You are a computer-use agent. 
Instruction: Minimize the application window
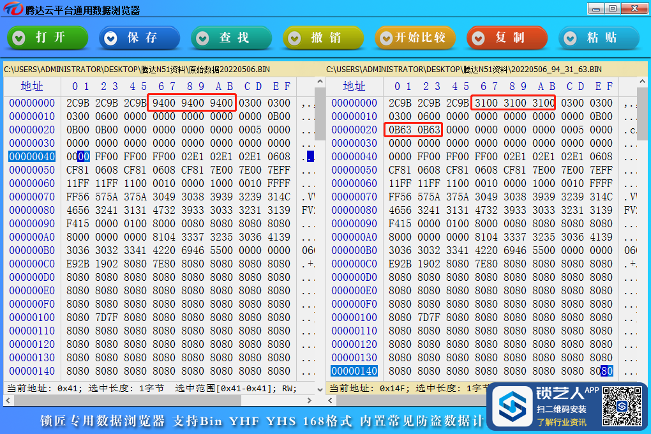[595, 8]
